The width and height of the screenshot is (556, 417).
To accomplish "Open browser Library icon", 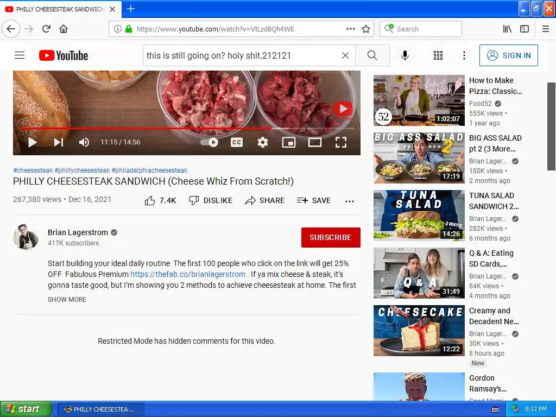I will click(508, 29).
